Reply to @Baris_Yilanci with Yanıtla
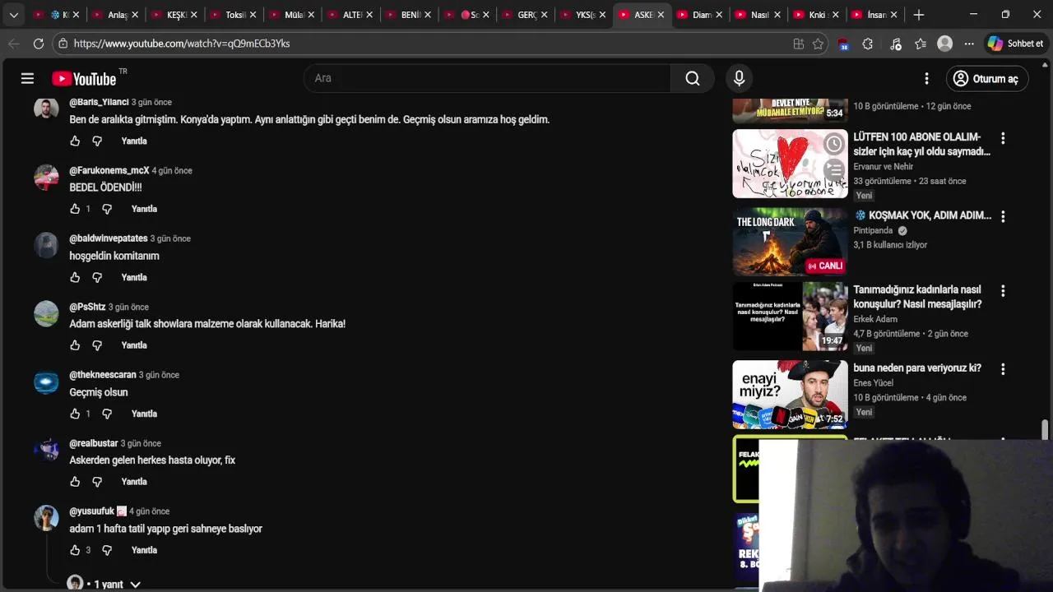This screenshot has height=592, width=1053. point(134,141)
